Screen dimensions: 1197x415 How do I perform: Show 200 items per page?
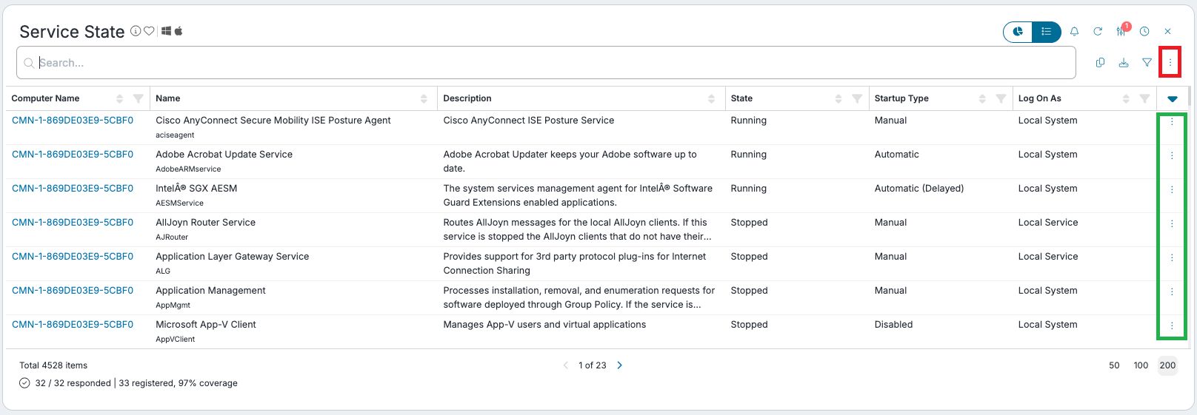tap(1168, 365)
